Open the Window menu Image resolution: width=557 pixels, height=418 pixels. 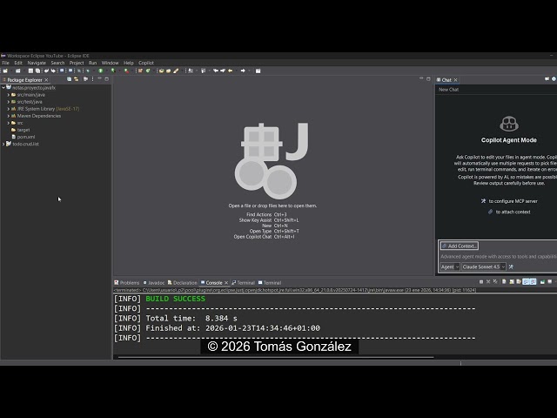click(x=110, y=63)
